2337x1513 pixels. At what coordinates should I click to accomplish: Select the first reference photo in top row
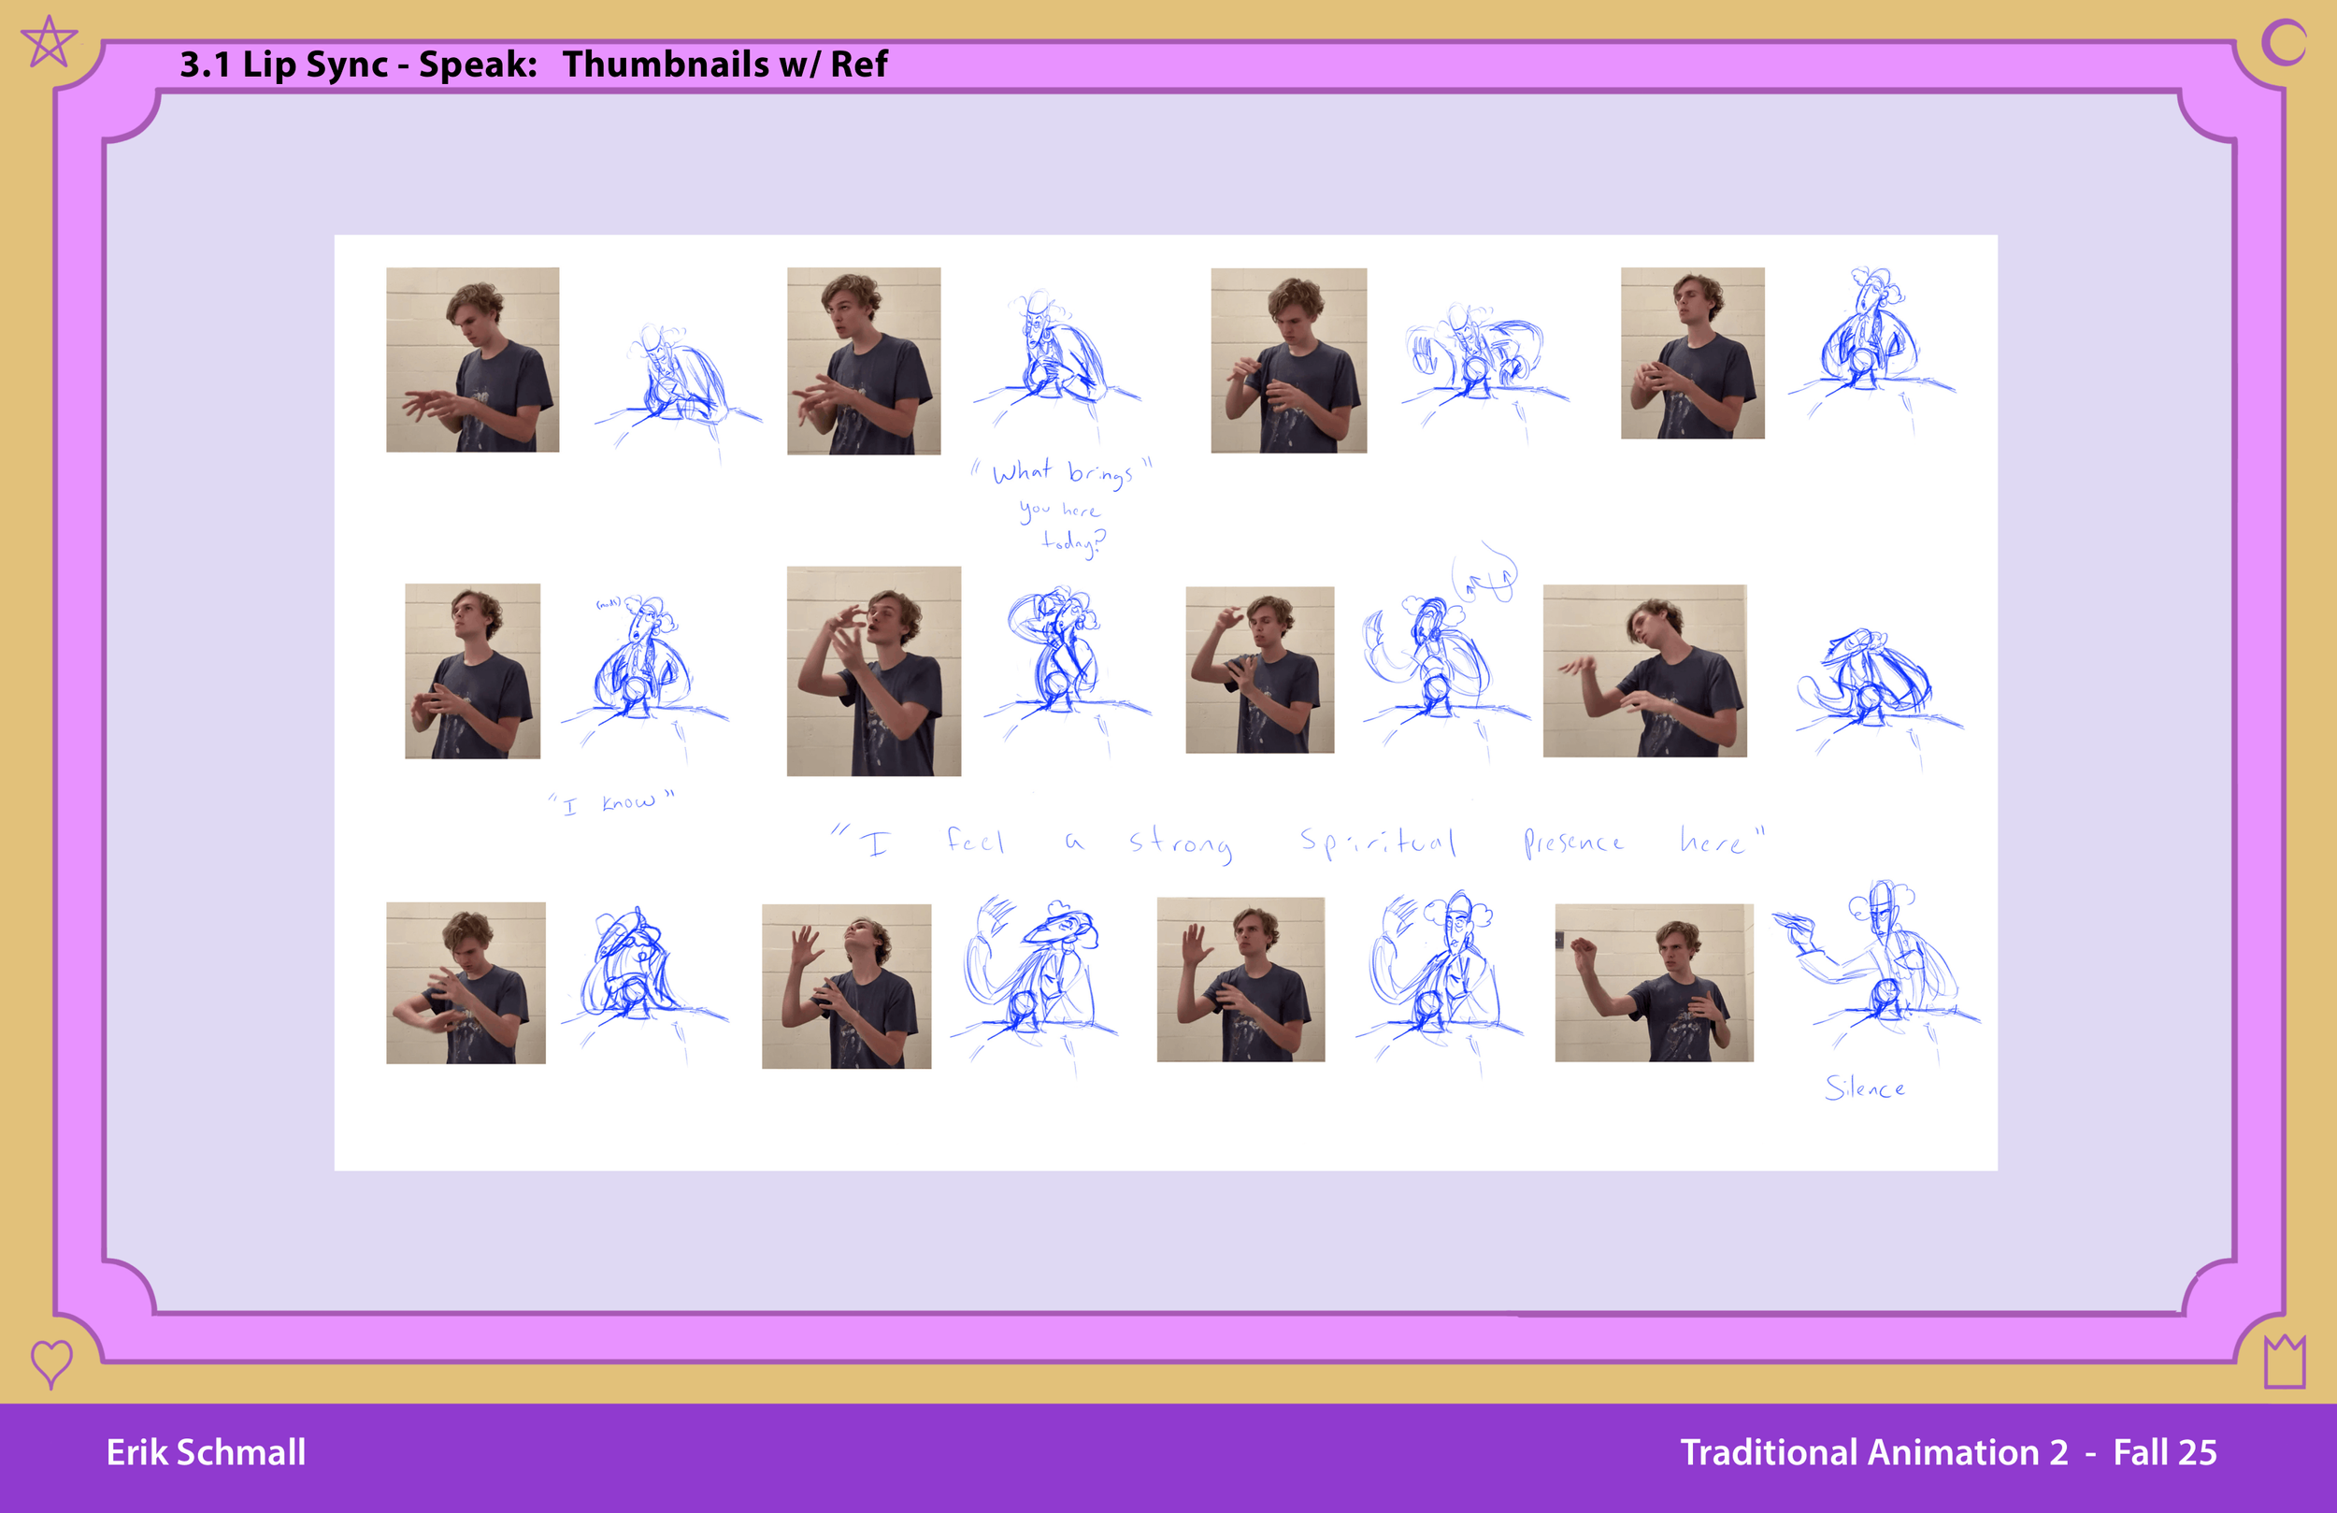point(472,360)
